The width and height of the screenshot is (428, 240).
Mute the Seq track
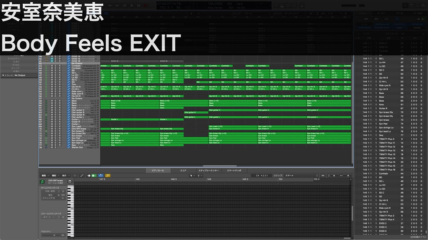coord(52,145)
